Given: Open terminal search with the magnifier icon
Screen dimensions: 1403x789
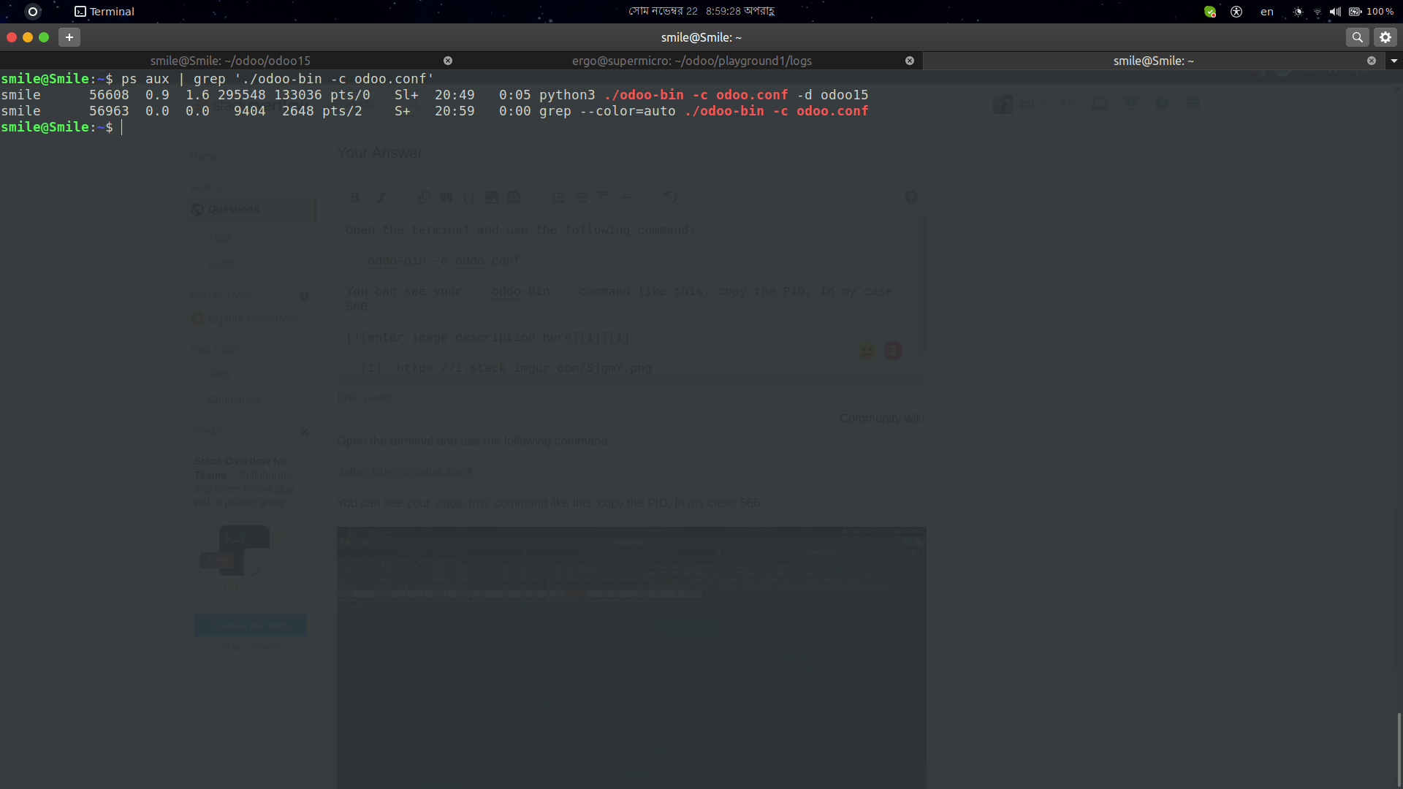Looking at the screenshot, I should (1357, 37).
